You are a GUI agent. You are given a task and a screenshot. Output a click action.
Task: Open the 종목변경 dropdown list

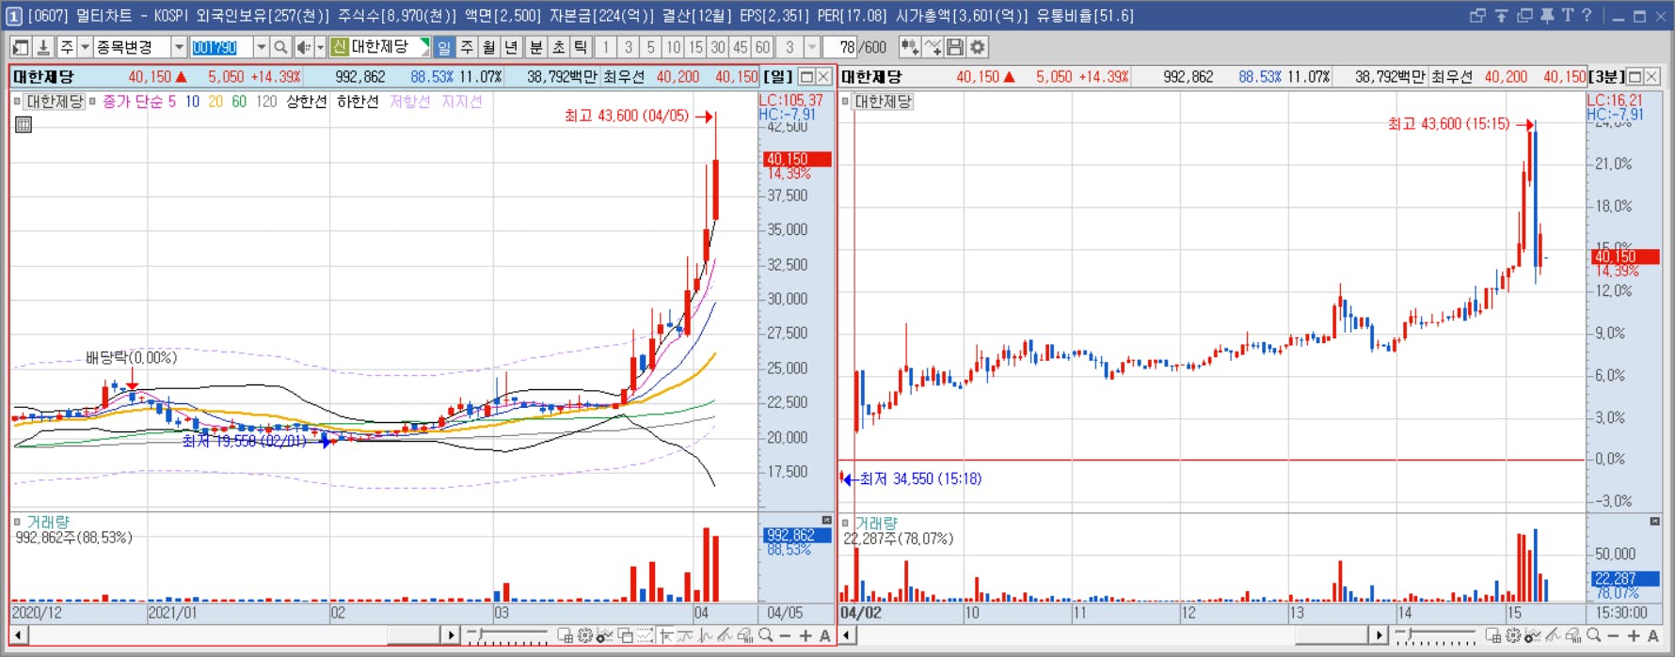coord(179,47)
